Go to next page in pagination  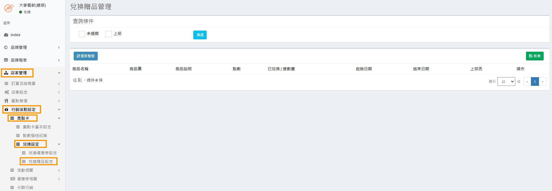(x=542, y=82)
